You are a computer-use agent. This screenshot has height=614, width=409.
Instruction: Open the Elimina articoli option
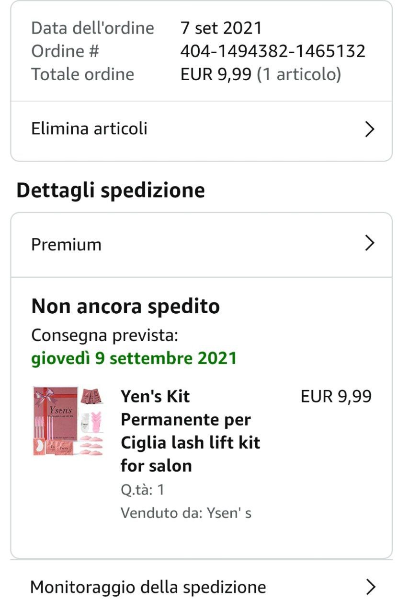pyautogui.click(x=89, y=129)
